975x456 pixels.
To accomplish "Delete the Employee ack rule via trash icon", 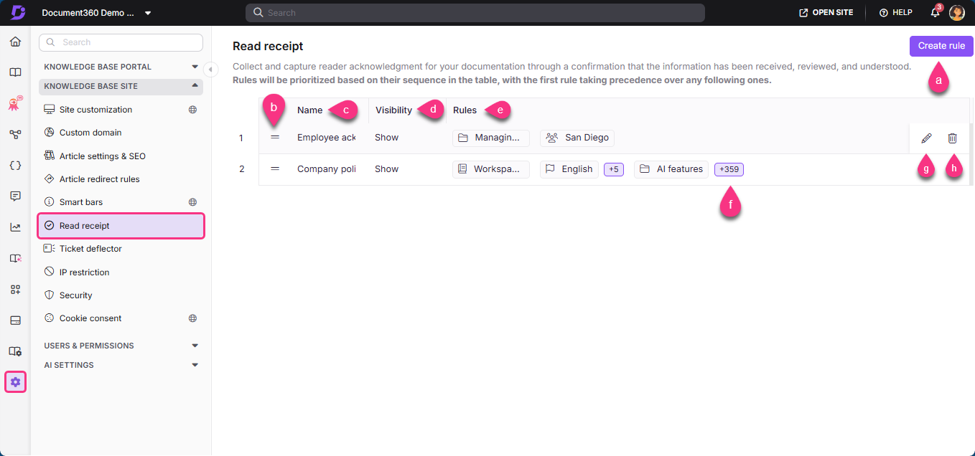I will point(953,138).
